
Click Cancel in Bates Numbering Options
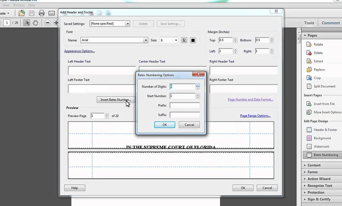189,125
